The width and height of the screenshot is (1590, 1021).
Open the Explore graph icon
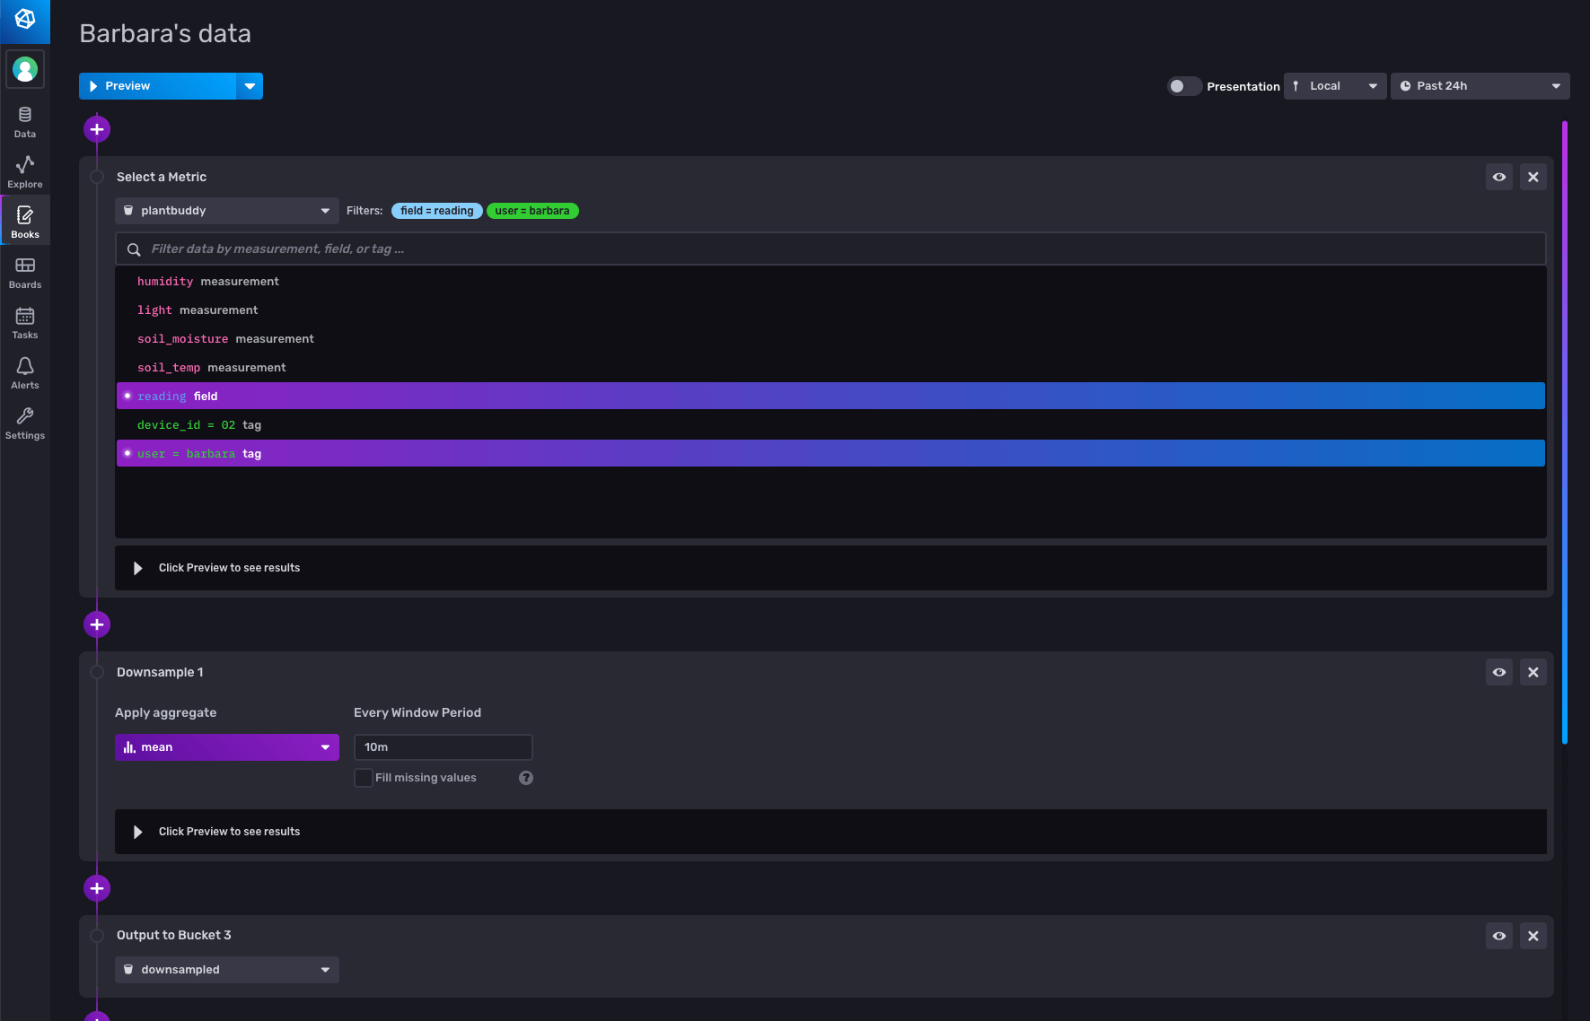coord(25,171)
